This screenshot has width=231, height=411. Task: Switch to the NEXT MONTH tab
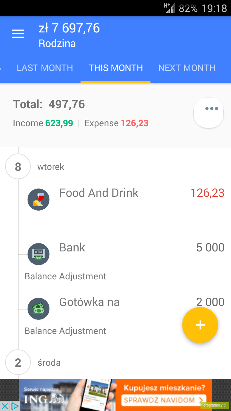[187, 68]
